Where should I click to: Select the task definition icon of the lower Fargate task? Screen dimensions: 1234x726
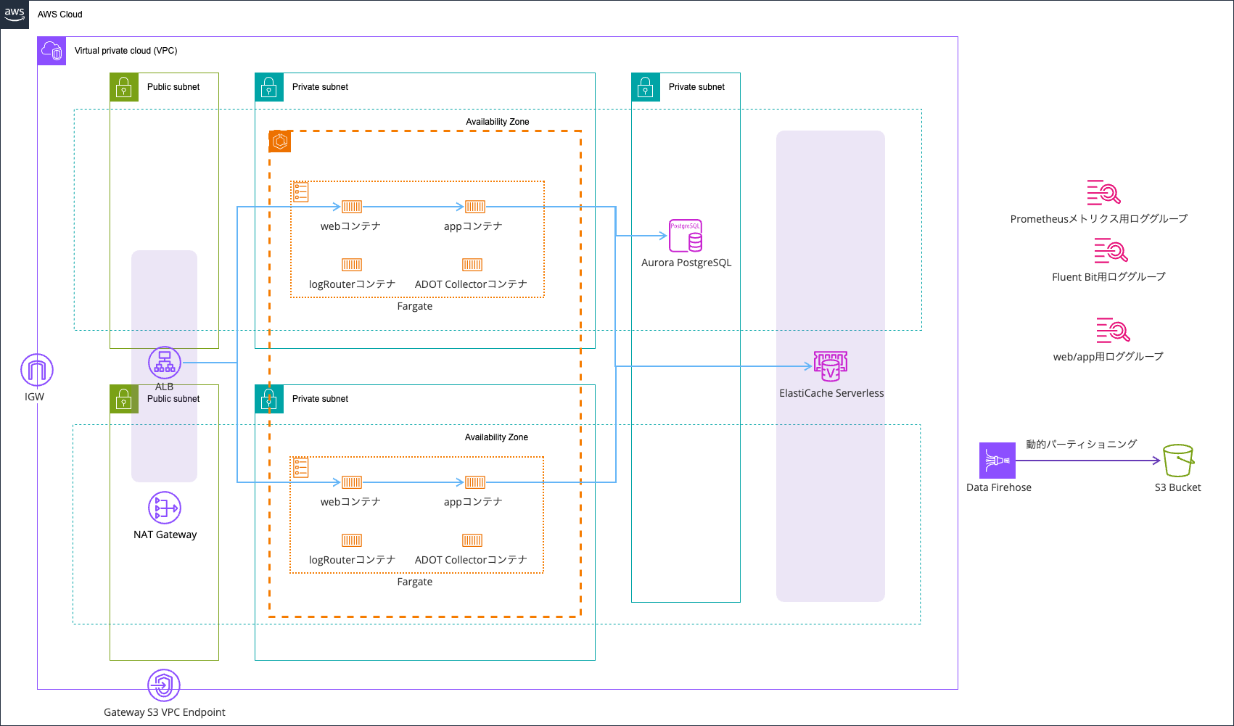300,467
